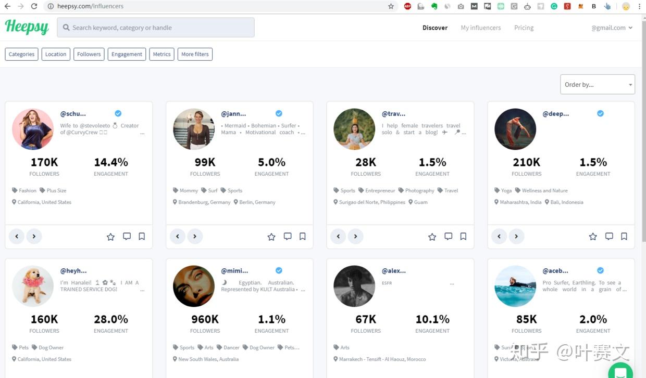Open comment icon on @trav... card
The image size is (646, 378).
click(448, 236)
